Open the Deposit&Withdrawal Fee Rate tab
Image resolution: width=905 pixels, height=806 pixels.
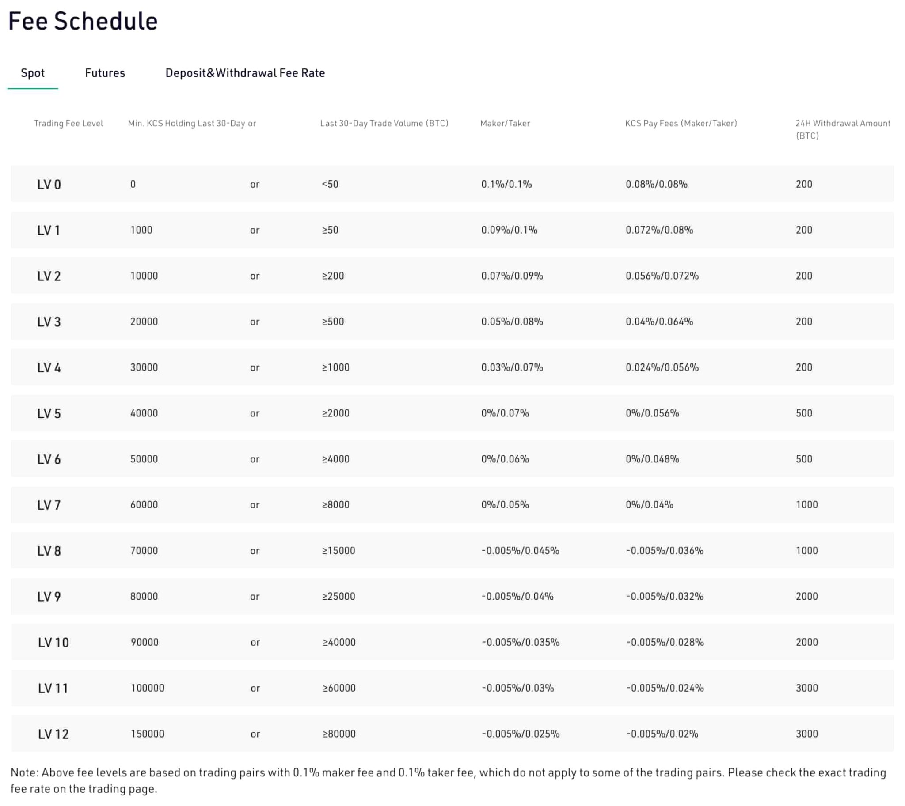point(245,72)
